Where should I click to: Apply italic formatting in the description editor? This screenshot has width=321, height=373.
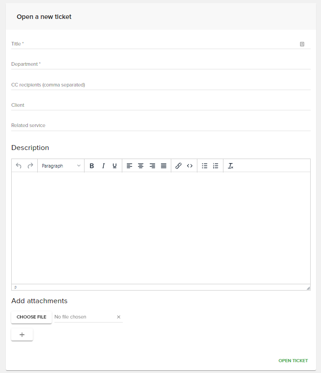click(x=103, y=165)
